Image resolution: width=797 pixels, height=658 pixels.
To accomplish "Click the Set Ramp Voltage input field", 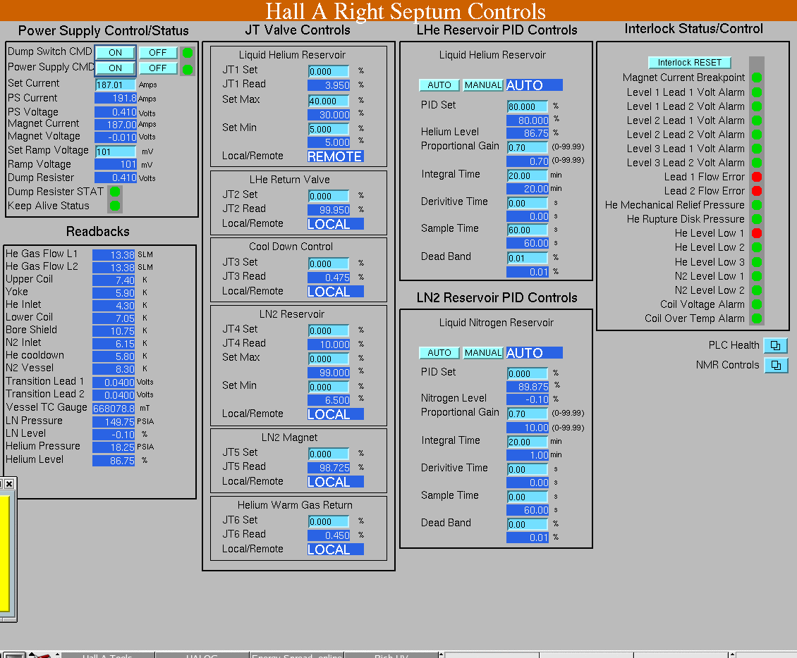I will 116,151.
